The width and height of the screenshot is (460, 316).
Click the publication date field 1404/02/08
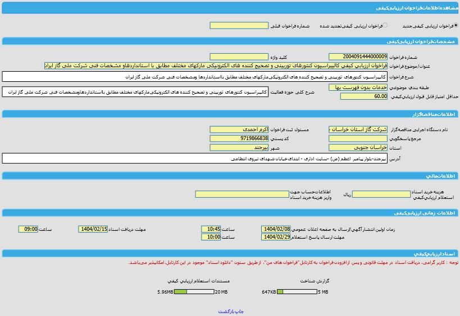(276, 229)
